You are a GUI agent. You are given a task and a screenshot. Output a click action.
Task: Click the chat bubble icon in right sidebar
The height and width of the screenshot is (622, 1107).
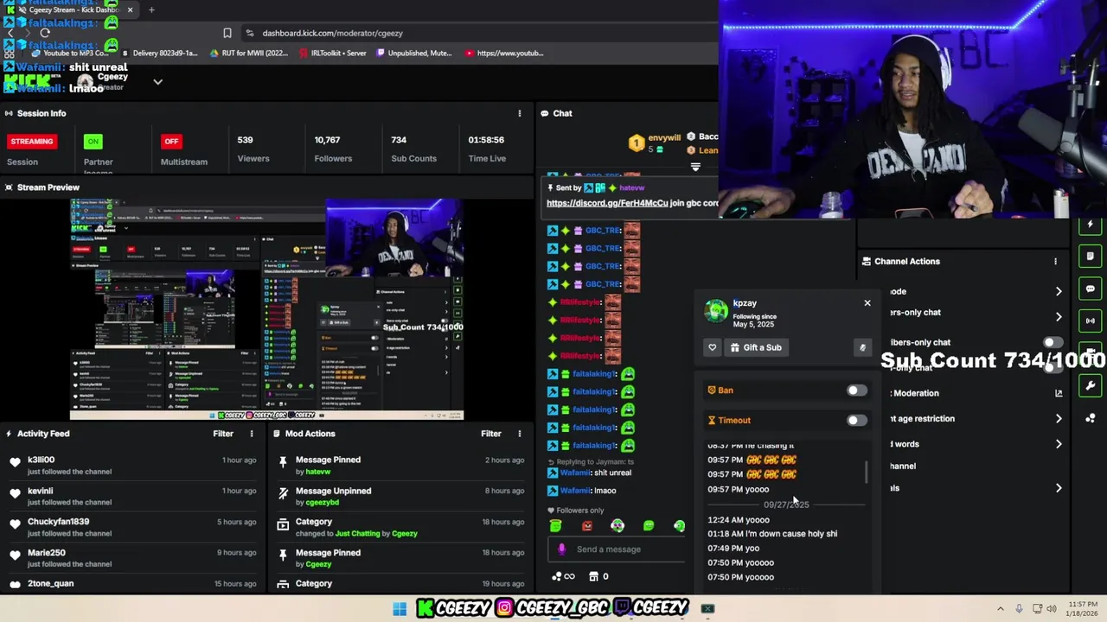(1091, 289)
